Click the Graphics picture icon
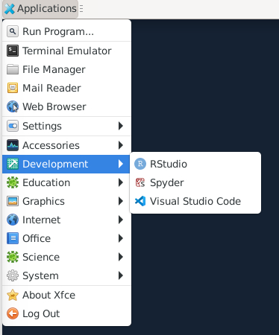Viewport: 279px width, 335px height. [x=13, y=201]
